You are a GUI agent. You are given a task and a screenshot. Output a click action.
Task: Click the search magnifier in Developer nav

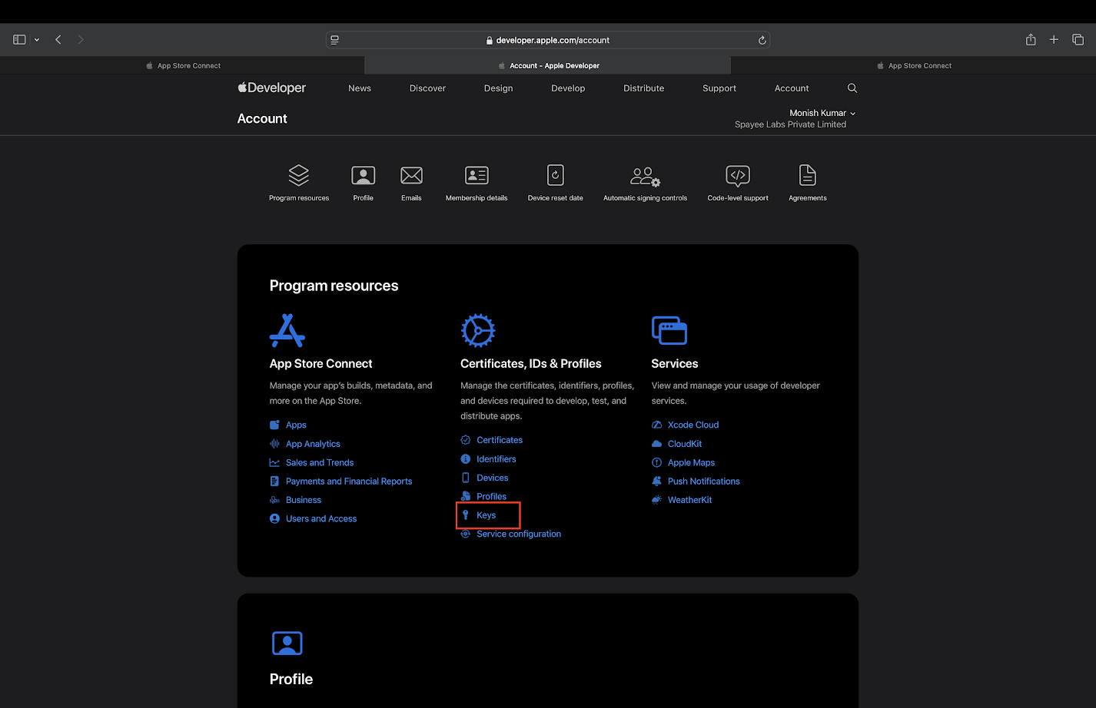[x=852, y=88]
